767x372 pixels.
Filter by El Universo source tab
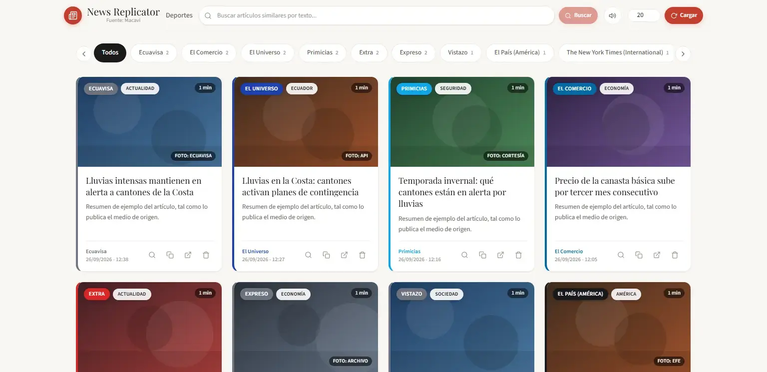click(x=268, y=53)
